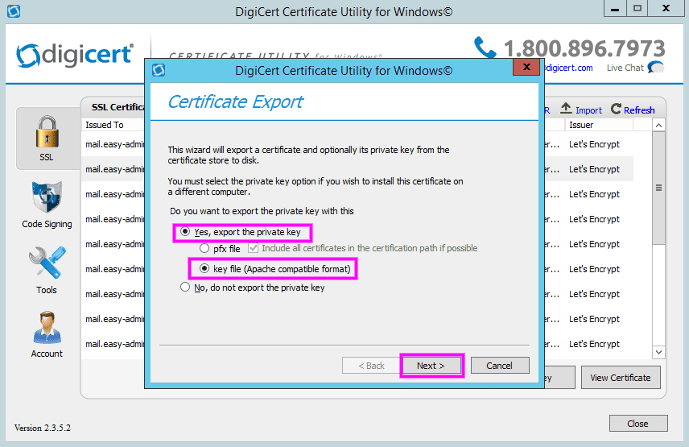Click the disabled Back button
Viewport: 689px width, 447px height.
click(371, 366)
